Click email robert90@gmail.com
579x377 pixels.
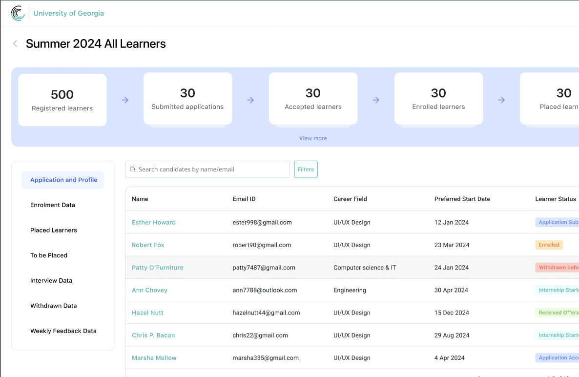click(262, 245)
